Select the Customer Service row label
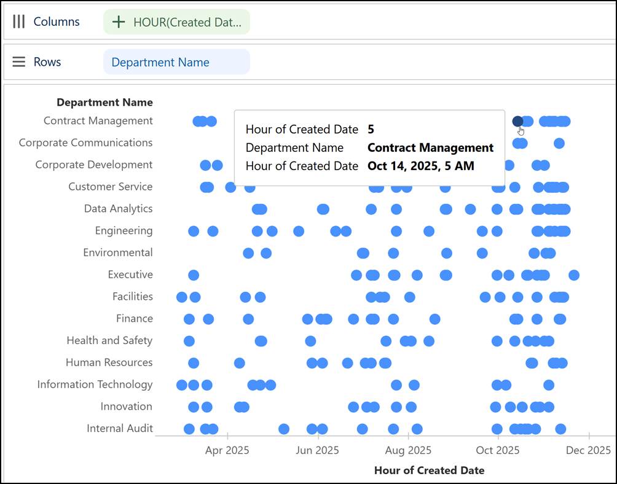This screenshot has width=617, height=484. pos(110,187)
